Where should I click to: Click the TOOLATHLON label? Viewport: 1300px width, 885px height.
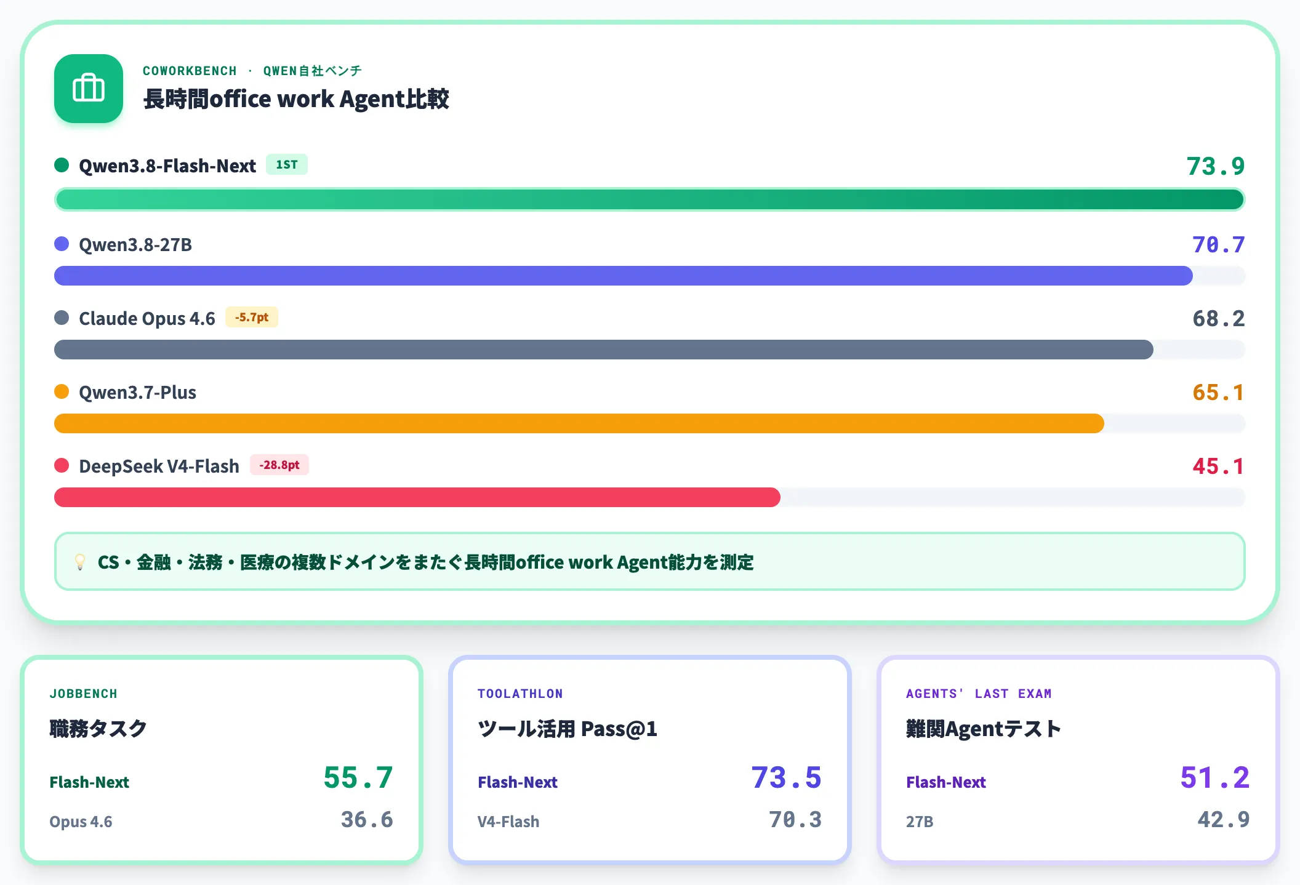(x=520, y=694)
